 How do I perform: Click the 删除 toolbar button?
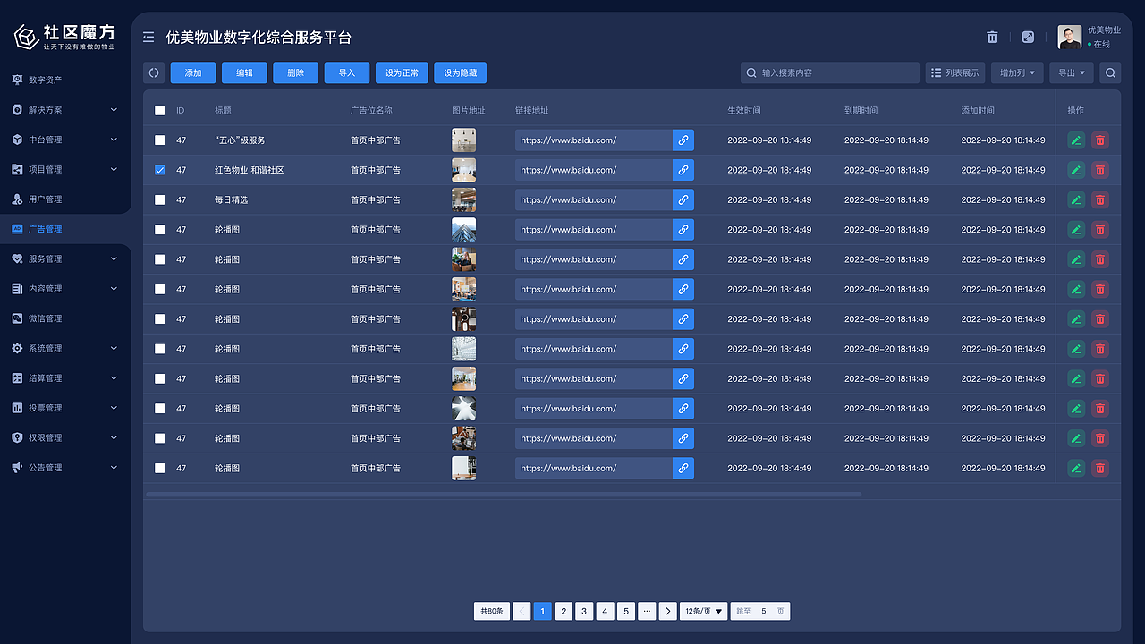coord(296,72)
